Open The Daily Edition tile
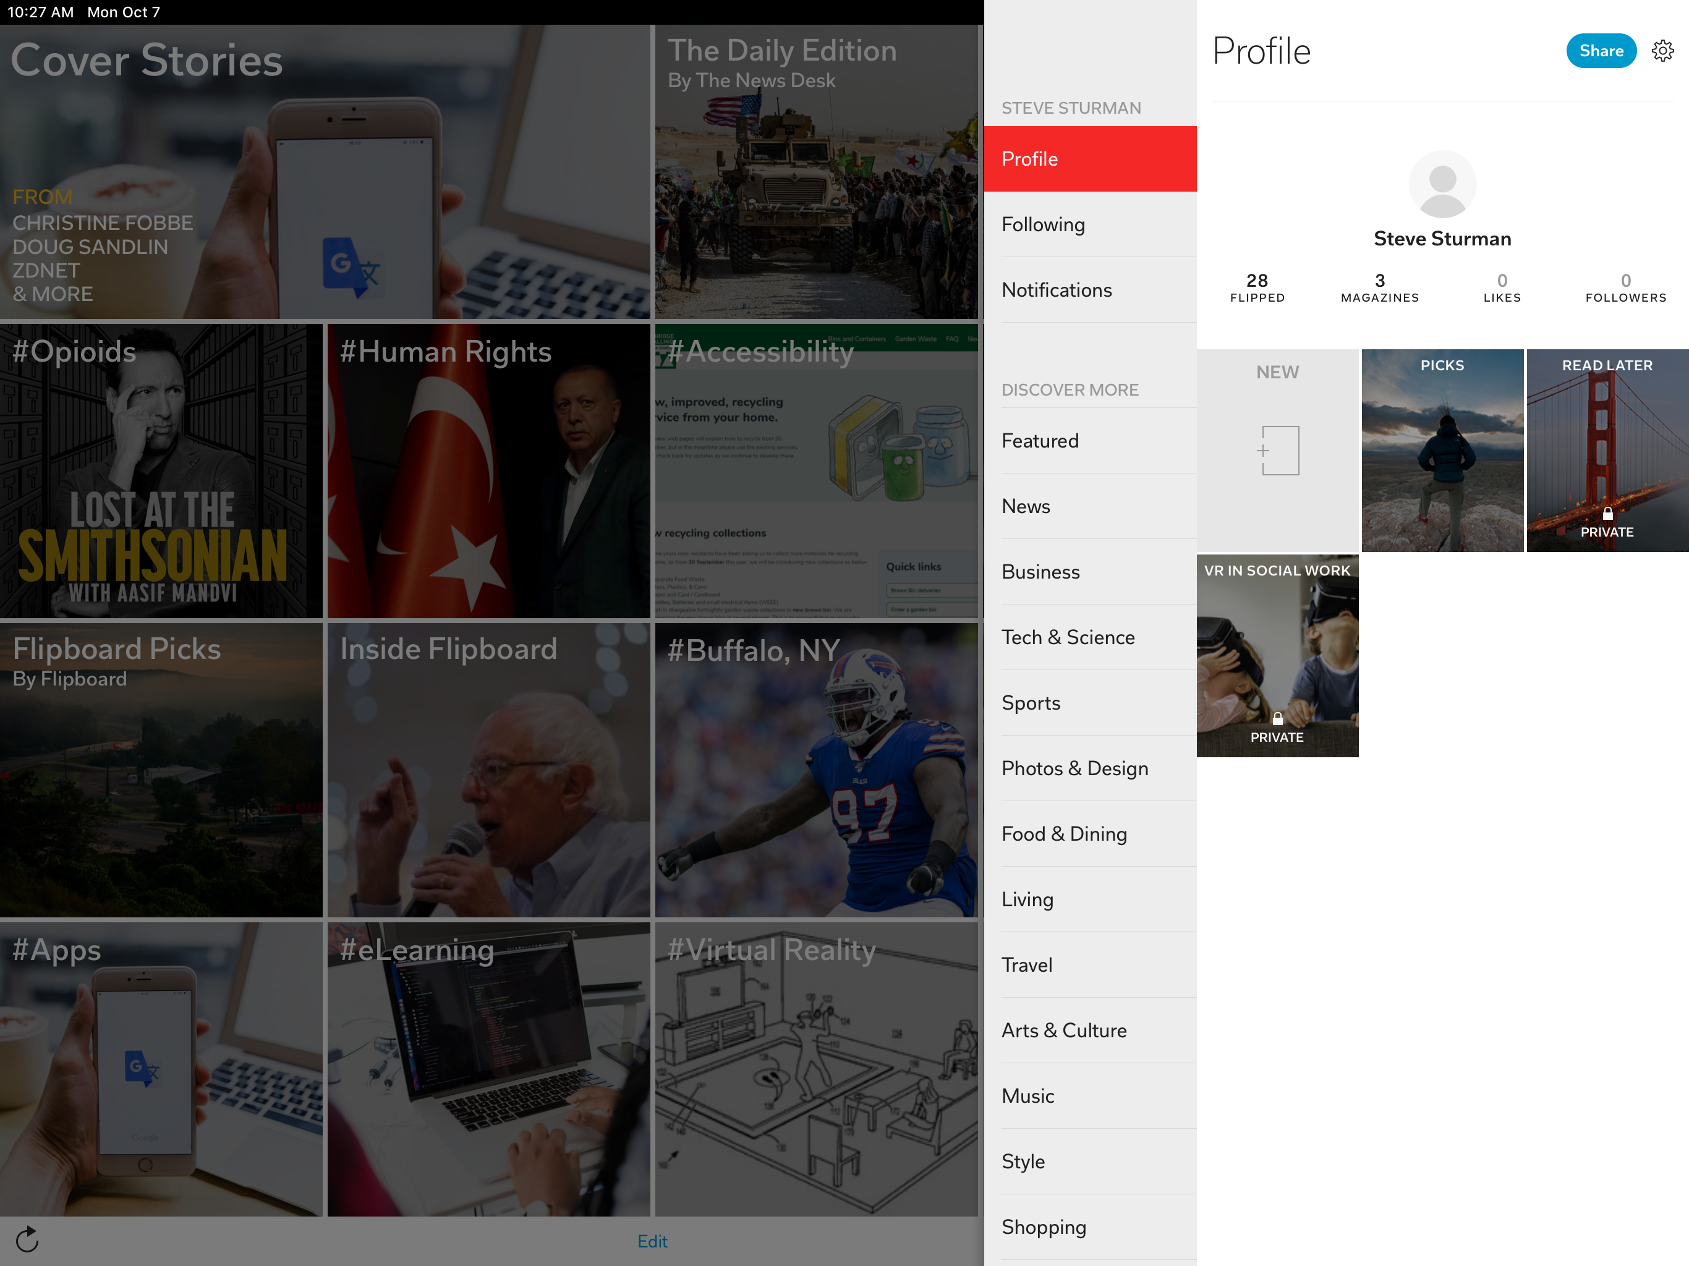The height and width of the screenshot is (1266, 1689). (815, 172)
